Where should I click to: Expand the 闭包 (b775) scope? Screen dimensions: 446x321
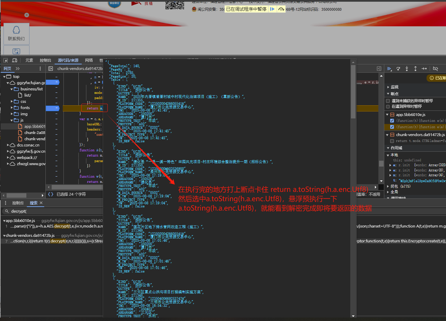click(388, 186)
